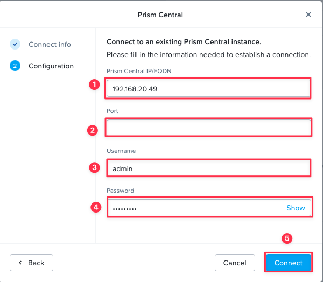Click the red annotation marker 4
Screen dimensions: 323x282
[96, 207]
